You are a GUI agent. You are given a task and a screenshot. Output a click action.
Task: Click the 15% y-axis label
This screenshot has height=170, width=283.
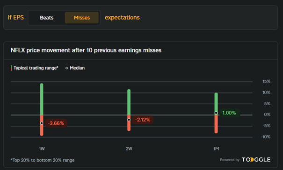[x=267, y=82]
